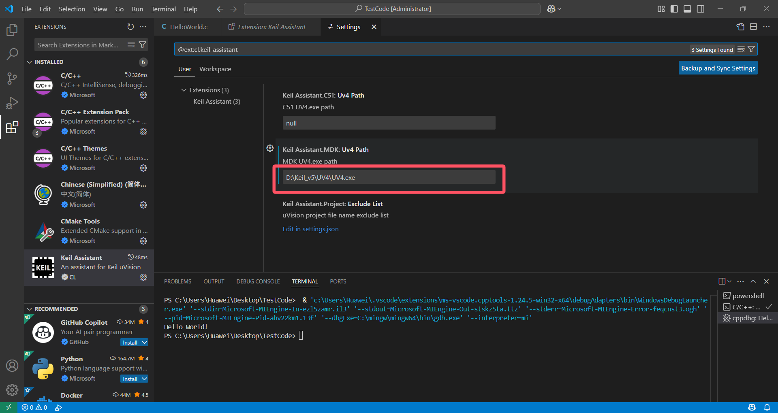The image size is (778, 413).
Task: Open the Accounts icon in activity bar
Action: click(x=12, y=366)
